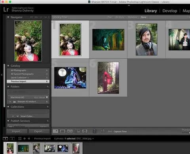Select main window display button 1
The width and height of the screenshot is (190, 154).
pyautogui.click(x=6, y=139)
